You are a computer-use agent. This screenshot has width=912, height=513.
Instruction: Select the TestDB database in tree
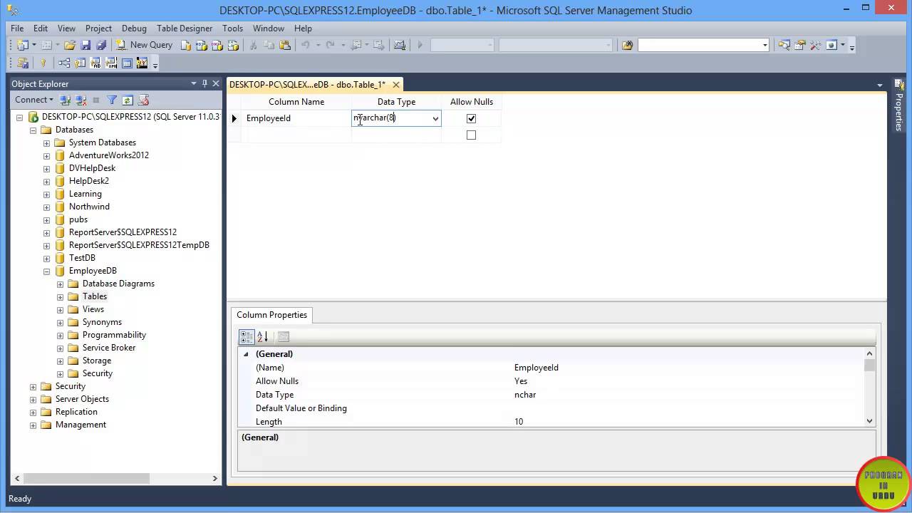(x=82, y=258)
